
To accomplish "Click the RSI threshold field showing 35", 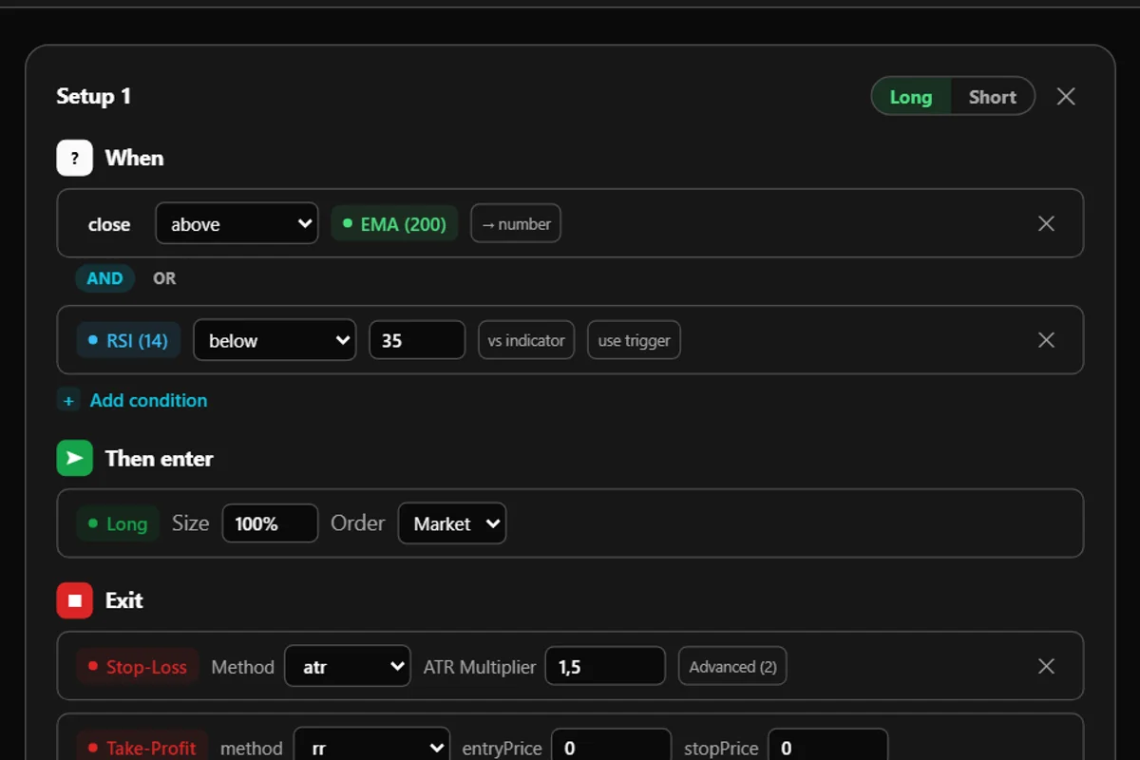I will tap(417, 340).
